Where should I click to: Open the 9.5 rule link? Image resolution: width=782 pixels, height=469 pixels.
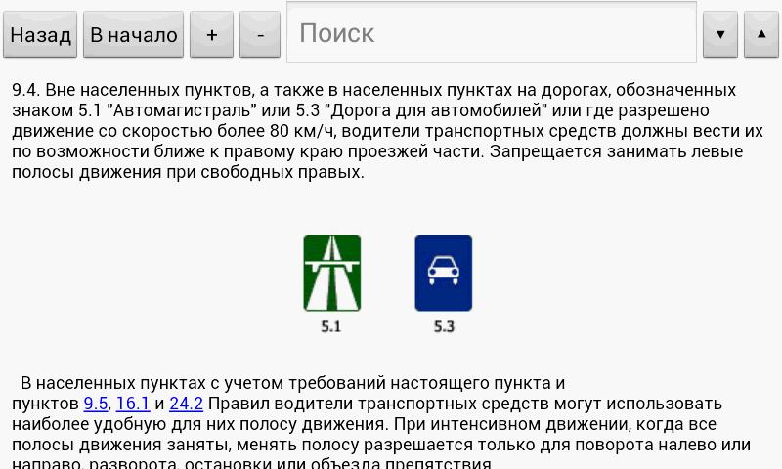pos(96,404)
